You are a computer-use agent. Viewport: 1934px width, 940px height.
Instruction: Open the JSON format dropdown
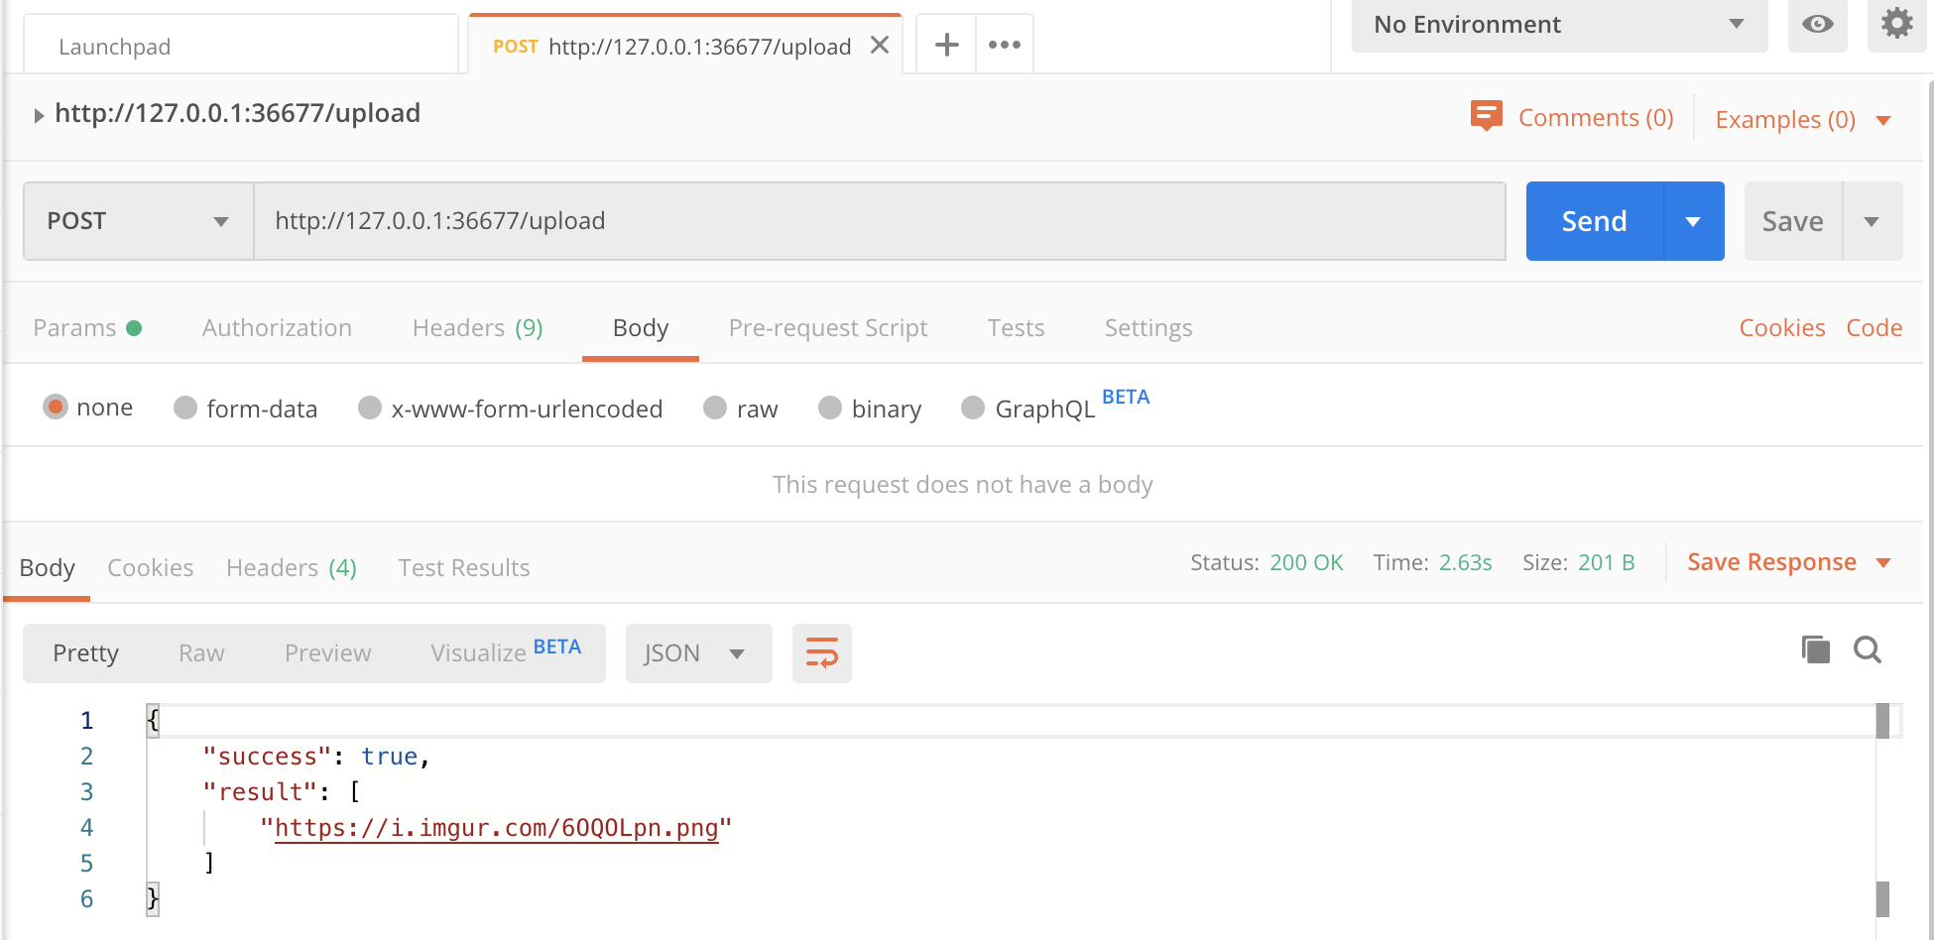(697, 653)
